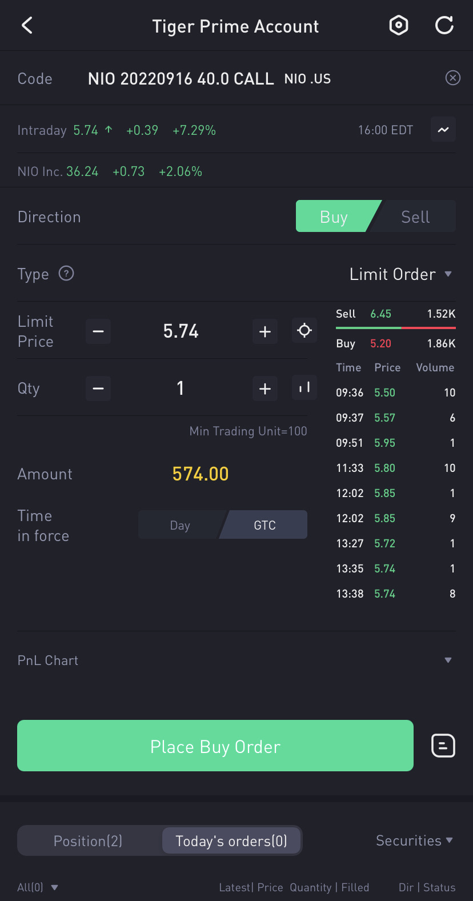Edit the limit price value 5.74
The image size is (473, 901).
(181, 331)
